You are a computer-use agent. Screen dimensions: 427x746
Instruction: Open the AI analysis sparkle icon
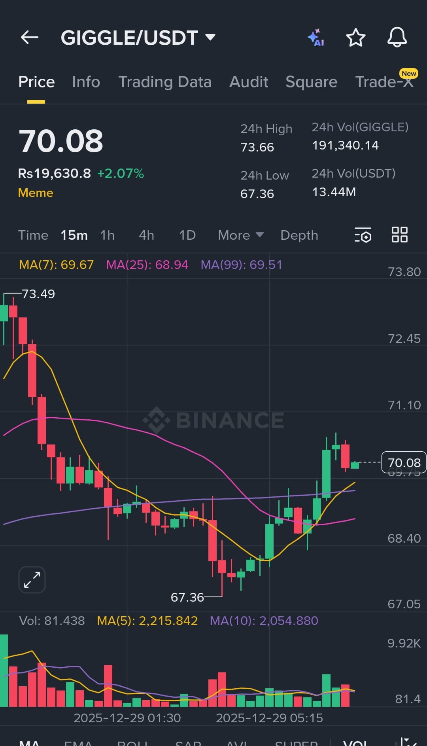coord(316,38)
